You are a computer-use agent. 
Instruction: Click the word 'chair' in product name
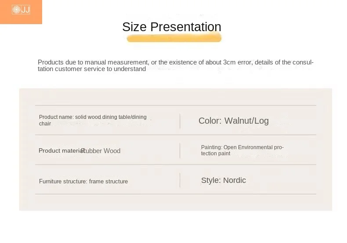45,124
